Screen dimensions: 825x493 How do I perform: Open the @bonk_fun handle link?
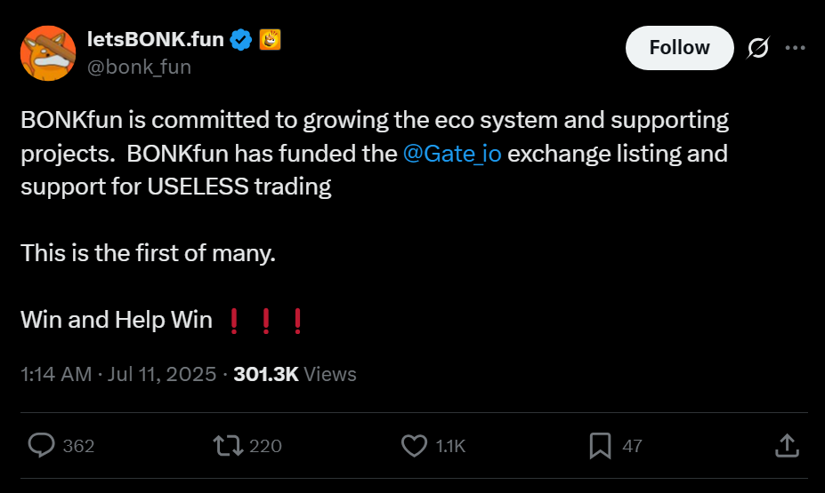coord(139,67)
